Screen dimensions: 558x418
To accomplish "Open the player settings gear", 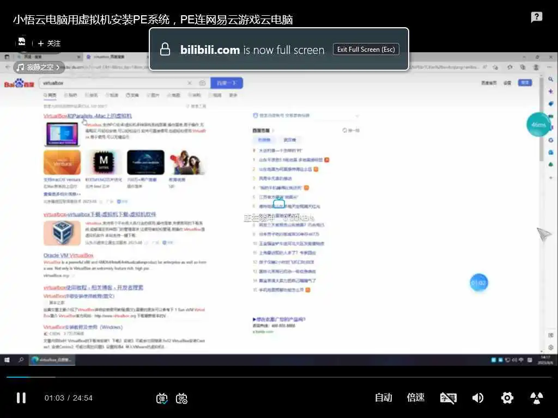I will pyautogui.click(x=507, y=398).
